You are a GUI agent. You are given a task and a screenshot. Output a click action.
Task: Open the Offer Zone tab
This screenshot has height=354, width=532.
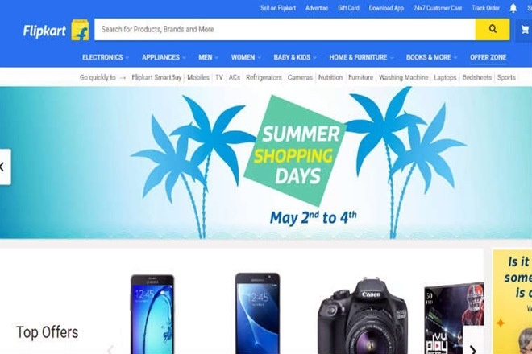coord(488,57)
